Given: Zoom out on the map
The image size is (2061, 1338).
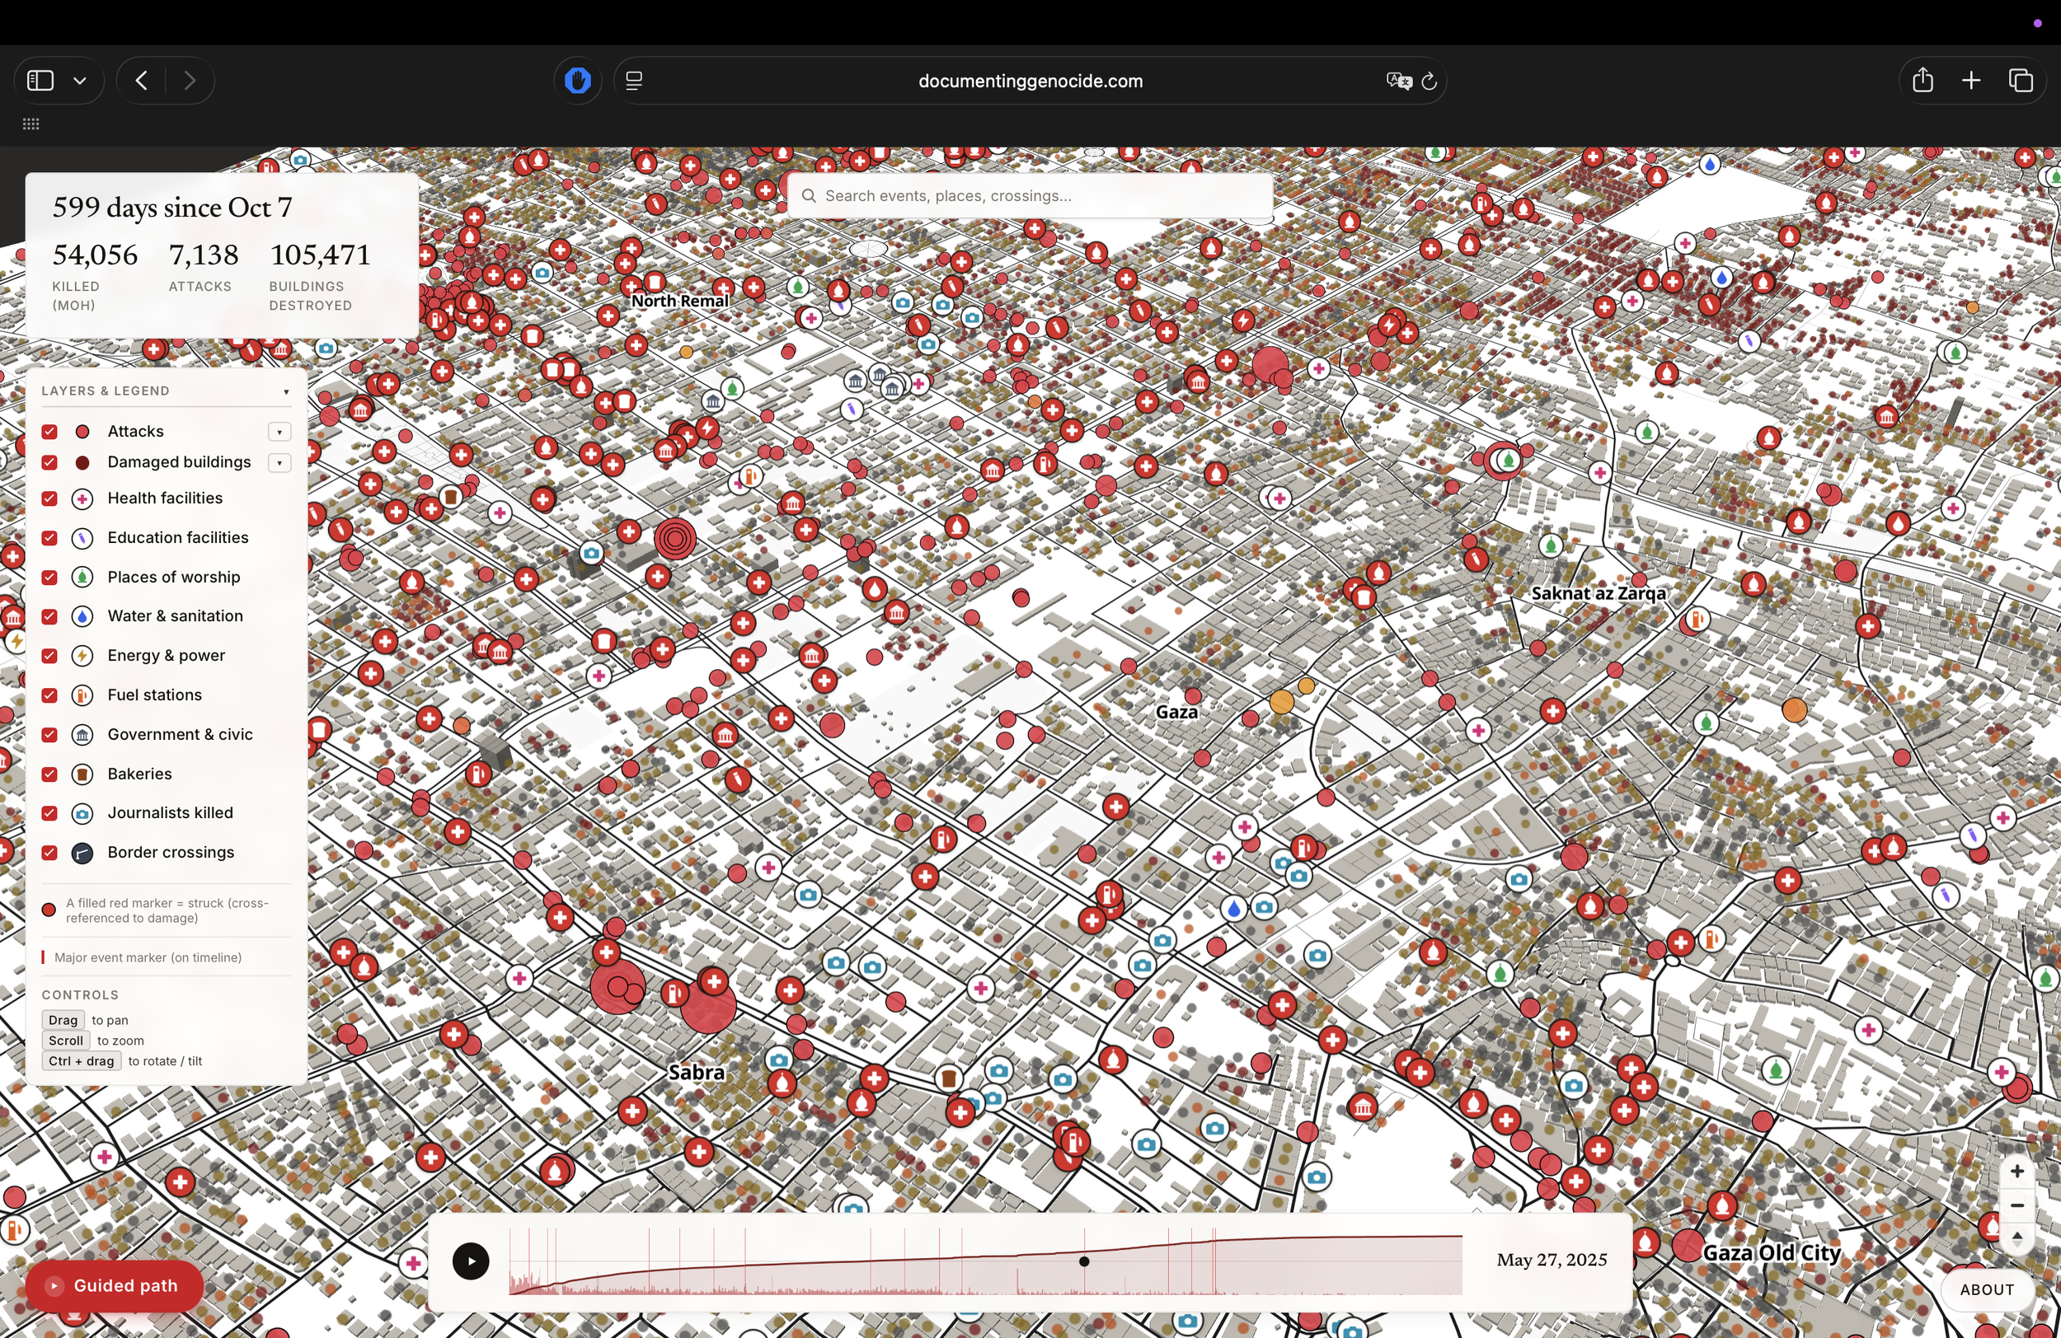Looking at the screenshot, I should pyautogui.click(x=2016, y=1205).
